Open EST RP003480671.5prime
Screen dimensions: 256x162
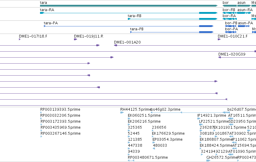pyautogui.click(x=148, y=157)
